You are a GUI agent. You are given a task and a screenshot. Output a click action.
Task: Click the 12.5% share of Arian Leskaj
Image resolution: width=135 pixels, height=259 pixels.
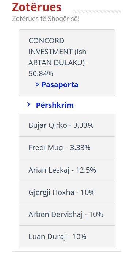(x=86, y=170)
